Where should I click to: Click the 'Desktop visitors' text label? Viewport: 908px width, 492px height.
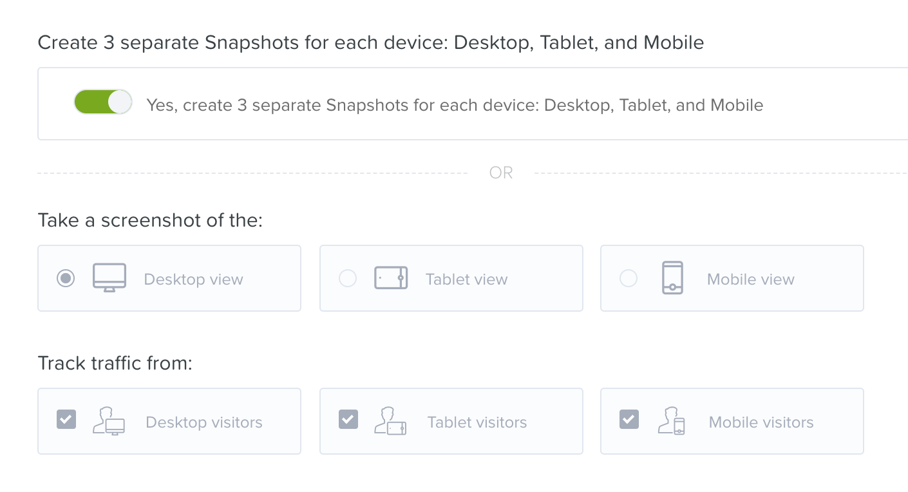204,422
